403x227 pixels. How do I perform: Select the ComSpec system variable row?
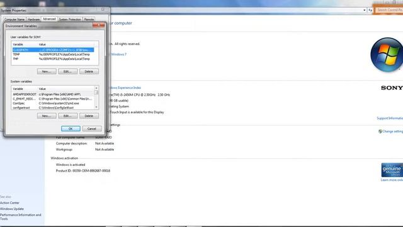tap(53, 103)
